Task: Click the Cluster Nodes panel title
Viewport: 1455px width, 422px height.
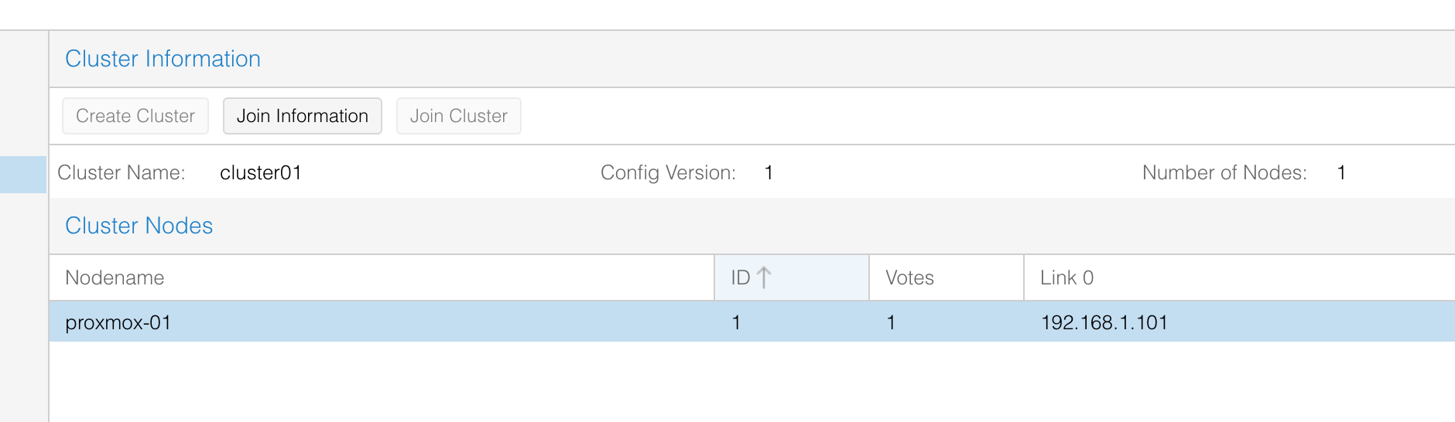Action: point(139,226)
